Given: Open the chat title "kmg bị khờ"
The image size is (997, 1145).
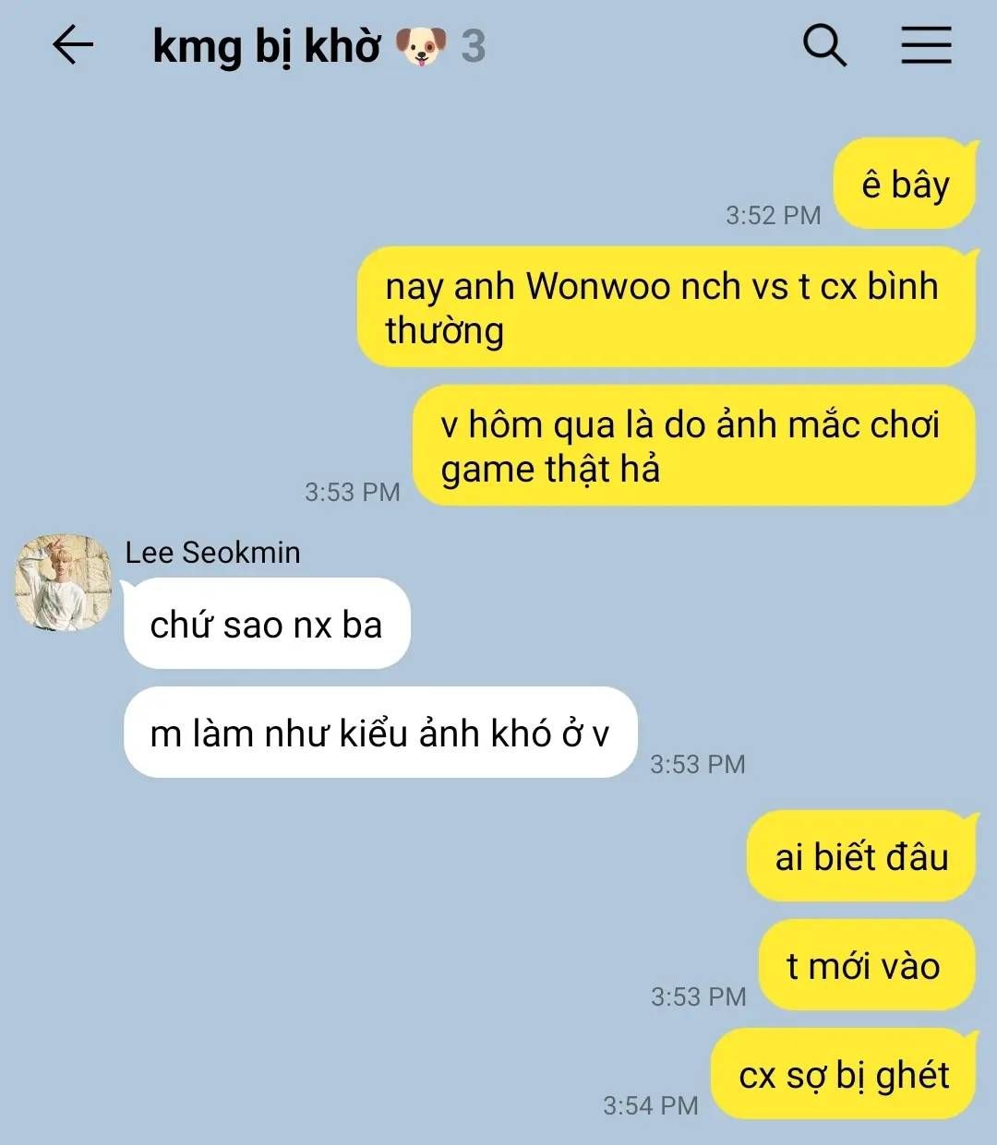Looking at the screenshot, I should coord(266,46).
